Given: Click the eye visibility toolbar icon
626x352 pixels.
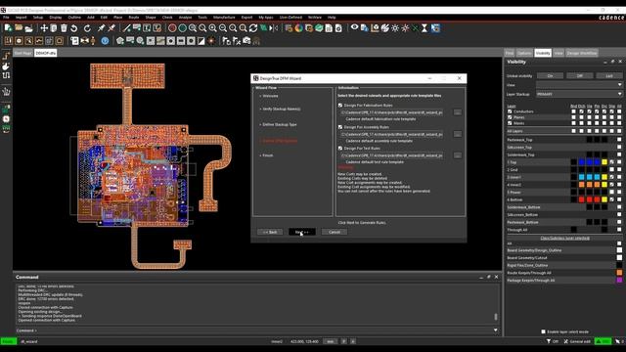Looking at the screenshot, I should point(354,27).
